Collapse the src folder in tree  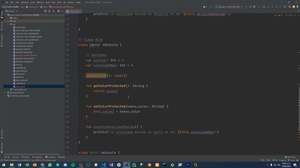(8, 24)
